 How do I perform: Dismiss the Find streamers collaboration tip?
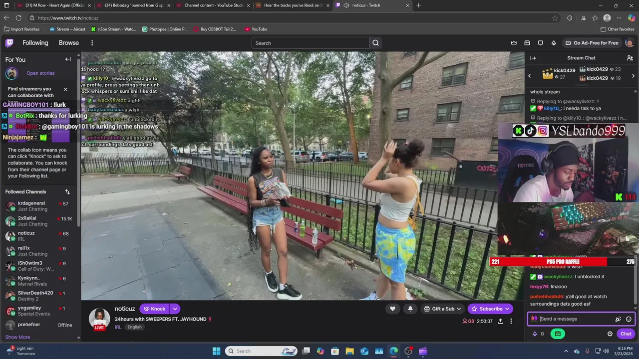(65, 89)
